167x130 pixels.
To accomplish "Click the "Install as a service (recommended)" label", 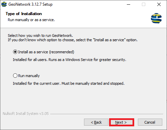I will 46,52.
